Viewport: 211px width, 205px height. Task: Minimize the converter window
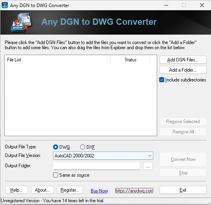[x=166, y=5]
